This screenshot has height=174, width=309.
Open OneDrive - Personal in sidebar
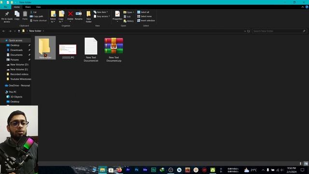19,86
